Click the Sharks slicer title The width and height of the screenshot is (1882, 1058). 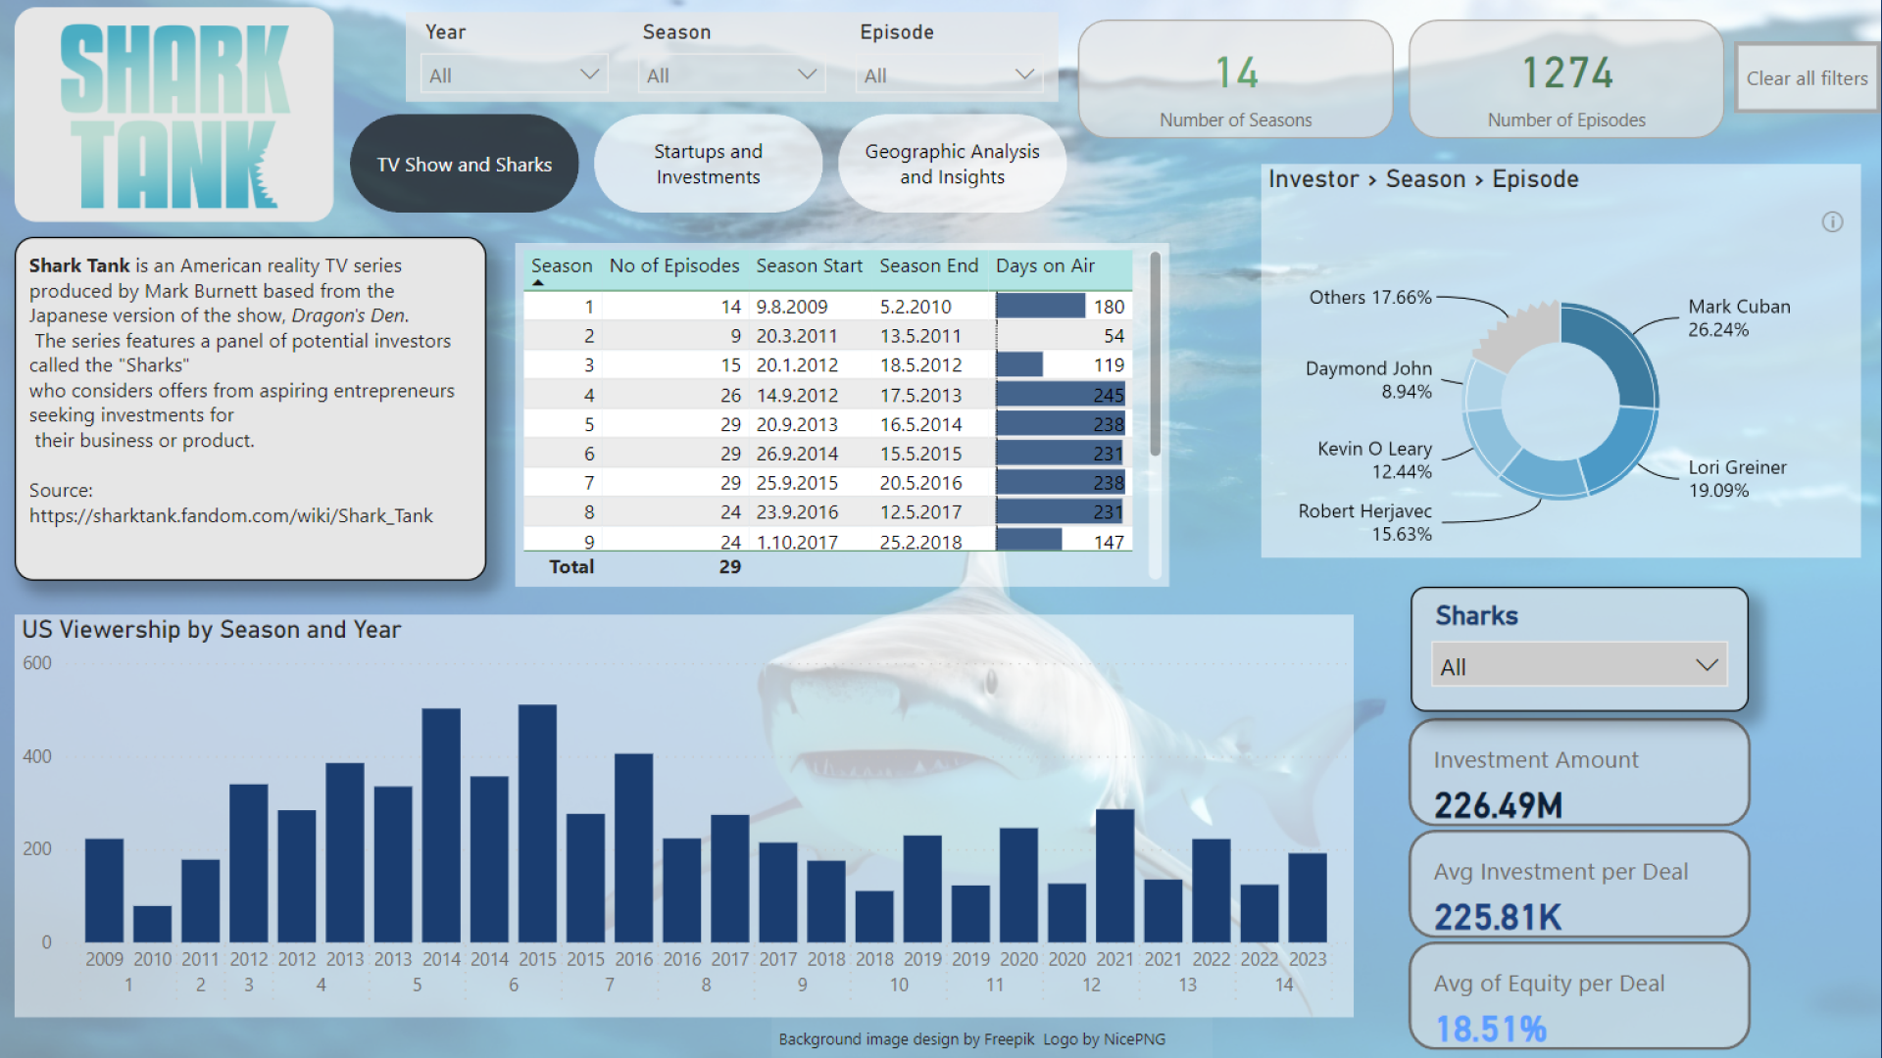pos(1476,615)
